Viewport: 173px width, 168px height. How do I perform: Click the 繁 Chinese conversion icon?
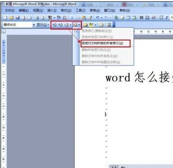[50, 18]
